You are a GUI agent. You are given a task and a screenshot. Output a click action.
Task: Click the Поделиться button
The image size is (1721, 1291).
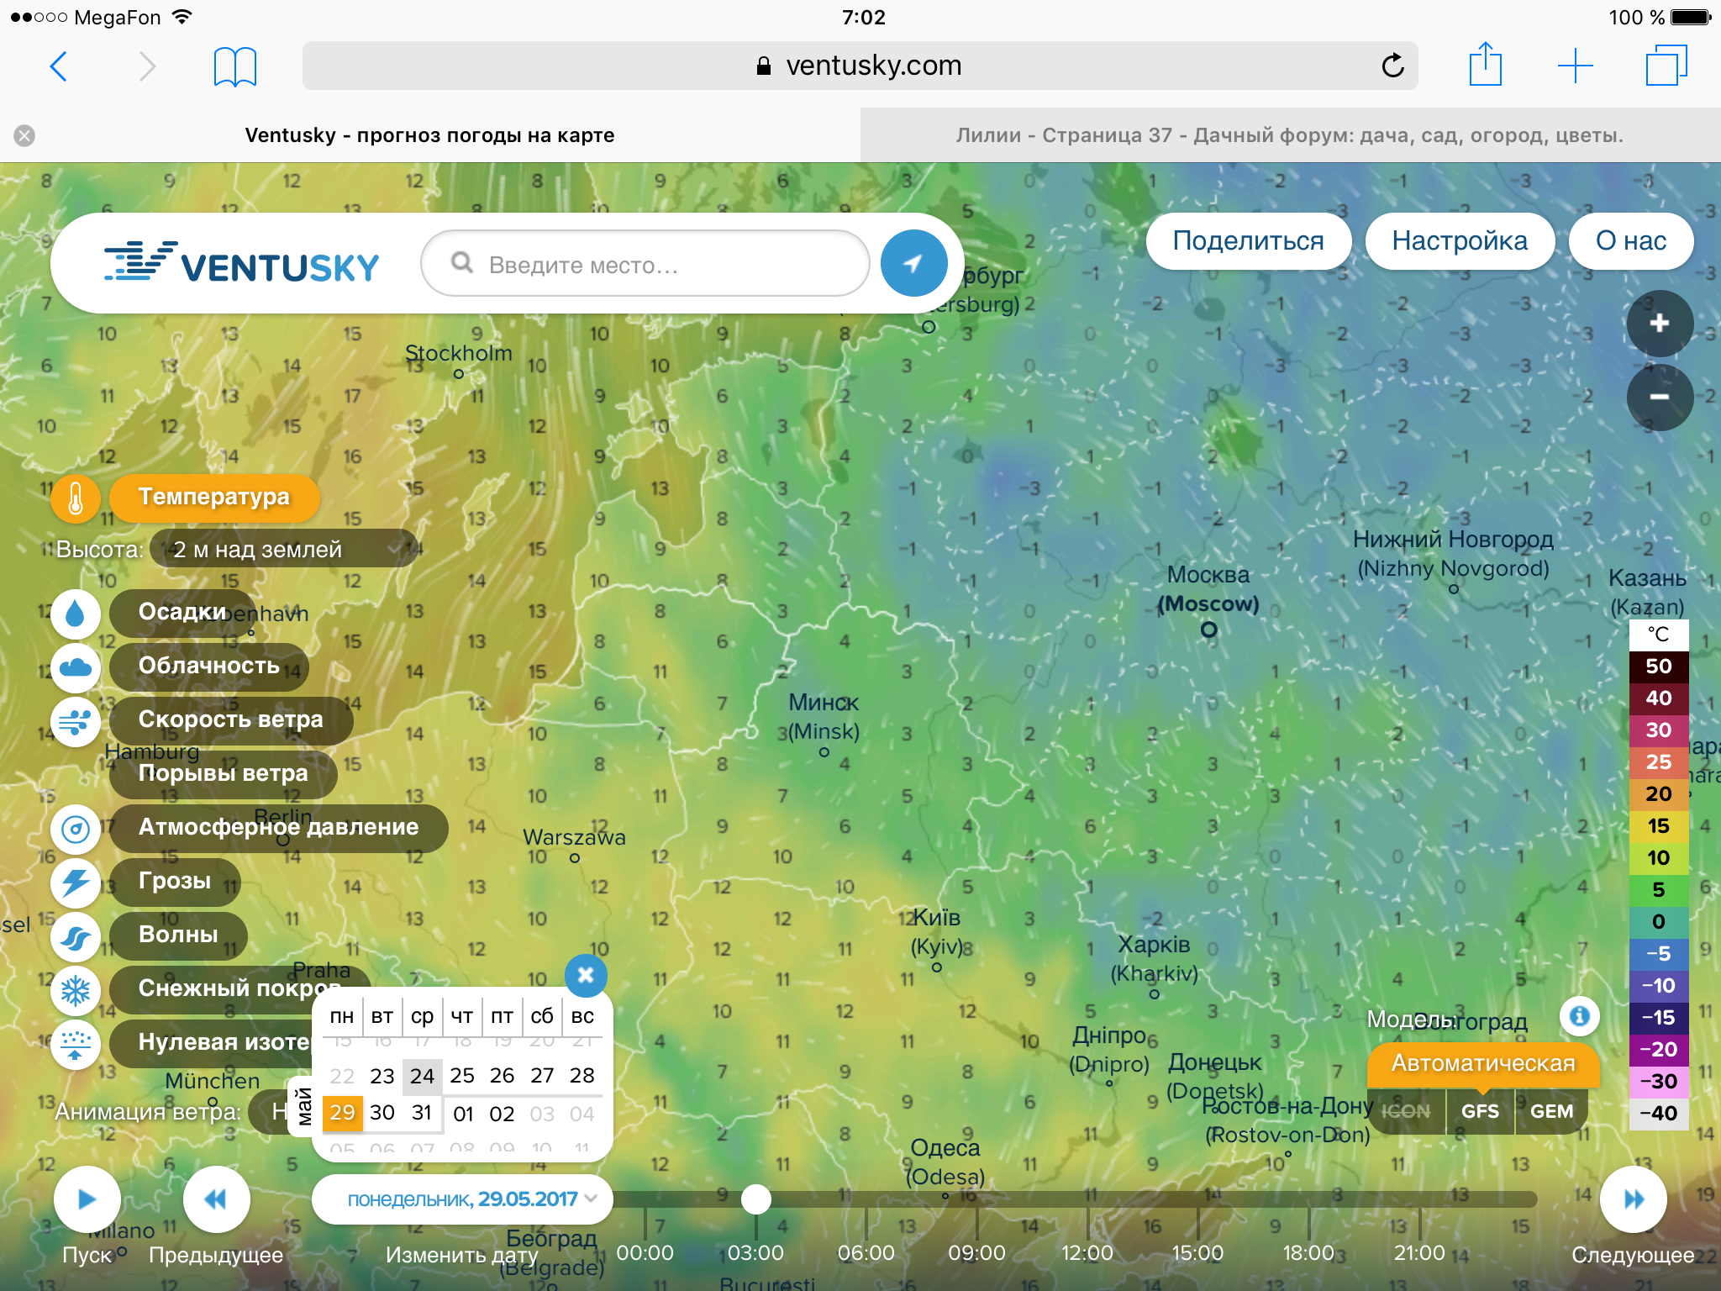click(x=1248, y=241)
